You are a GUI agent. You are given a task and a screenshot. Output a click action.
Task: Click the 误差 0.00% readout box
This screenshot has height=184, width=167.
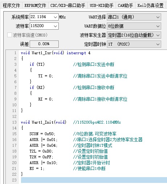pyautogui.click(x=44, y=44)
